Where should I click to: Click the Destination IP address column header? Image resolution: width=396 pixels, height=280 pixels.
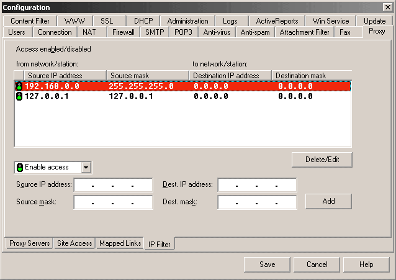click(230, 76)
